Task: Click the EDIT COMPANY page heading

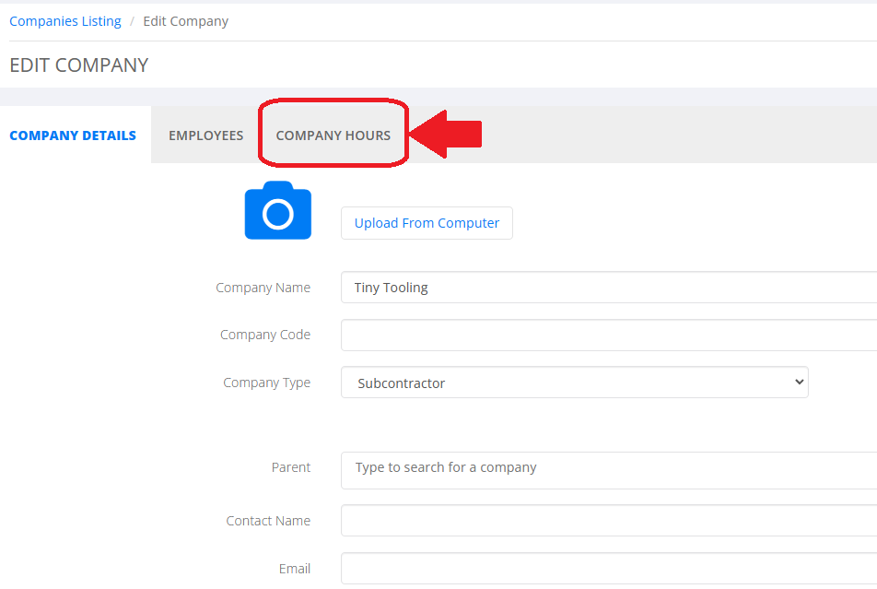Action: tap(79, 65)
